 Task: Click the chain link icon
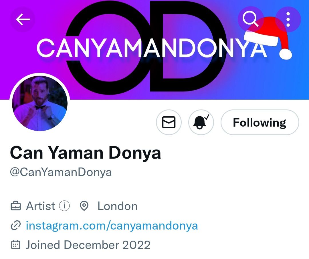pos(15,226)
